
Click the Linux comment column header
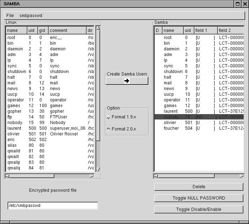point(67,30)
